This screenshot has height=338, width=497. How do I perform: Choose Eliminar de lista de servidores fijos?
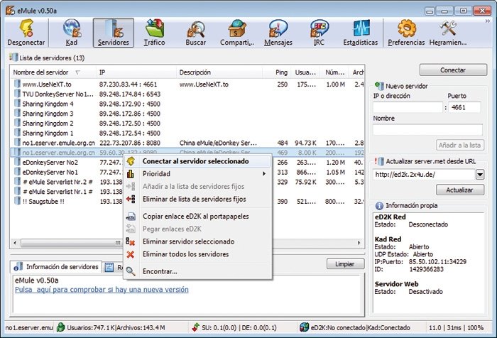[197, 199]
